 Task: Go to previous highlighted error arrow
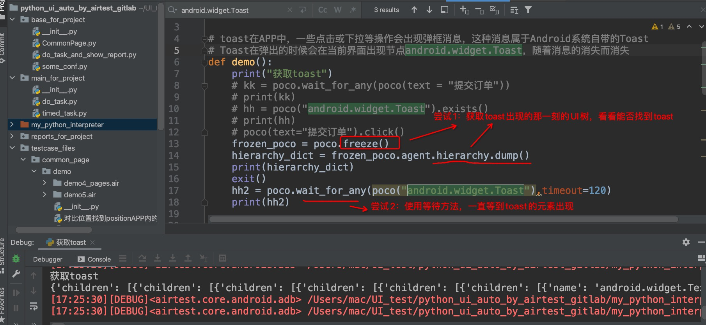pyautogui.click(x=689, y=26)
